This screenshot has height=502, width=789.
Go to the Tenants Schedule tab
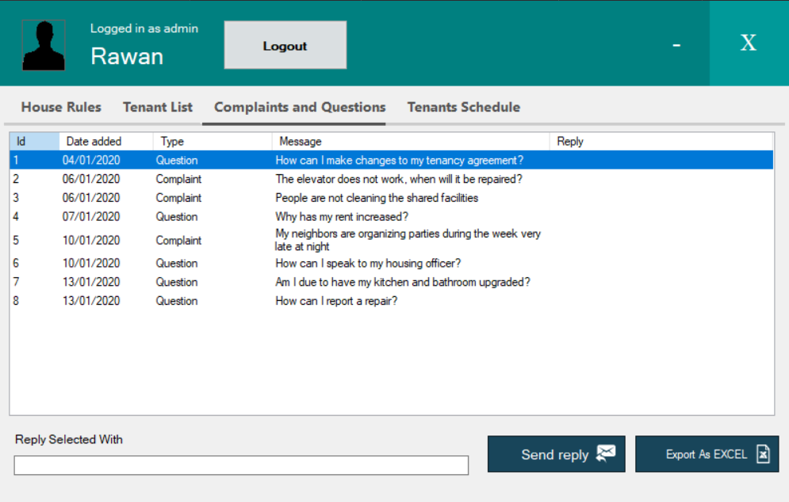tap(463, 107)
